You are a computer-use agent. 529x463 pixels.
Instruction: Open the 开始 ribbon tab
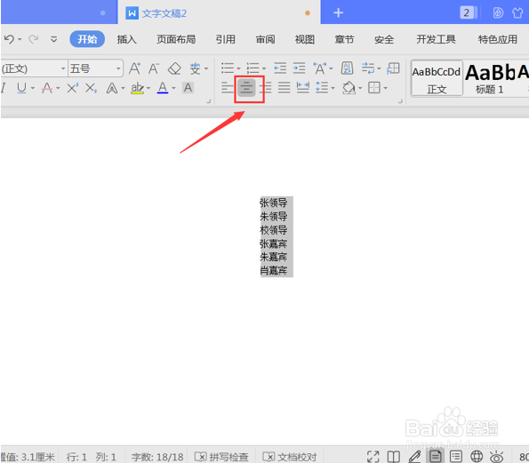click(x=87, y=39)
